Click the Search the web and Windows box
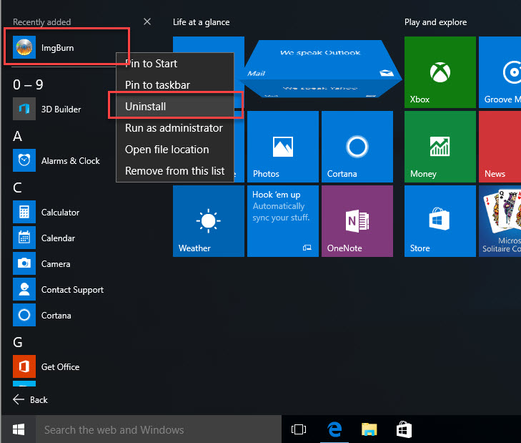 159,429
